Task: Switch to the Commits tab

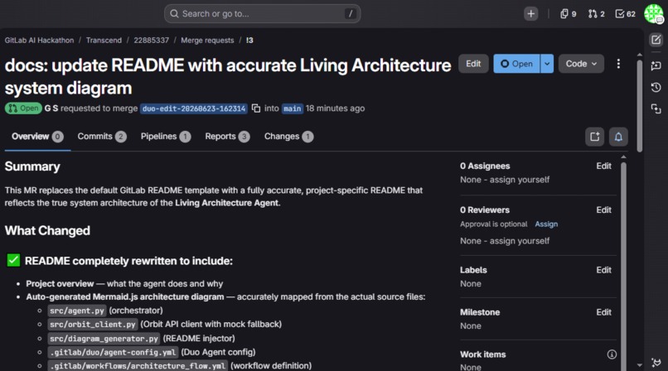Action: click(x=101, y=137)
